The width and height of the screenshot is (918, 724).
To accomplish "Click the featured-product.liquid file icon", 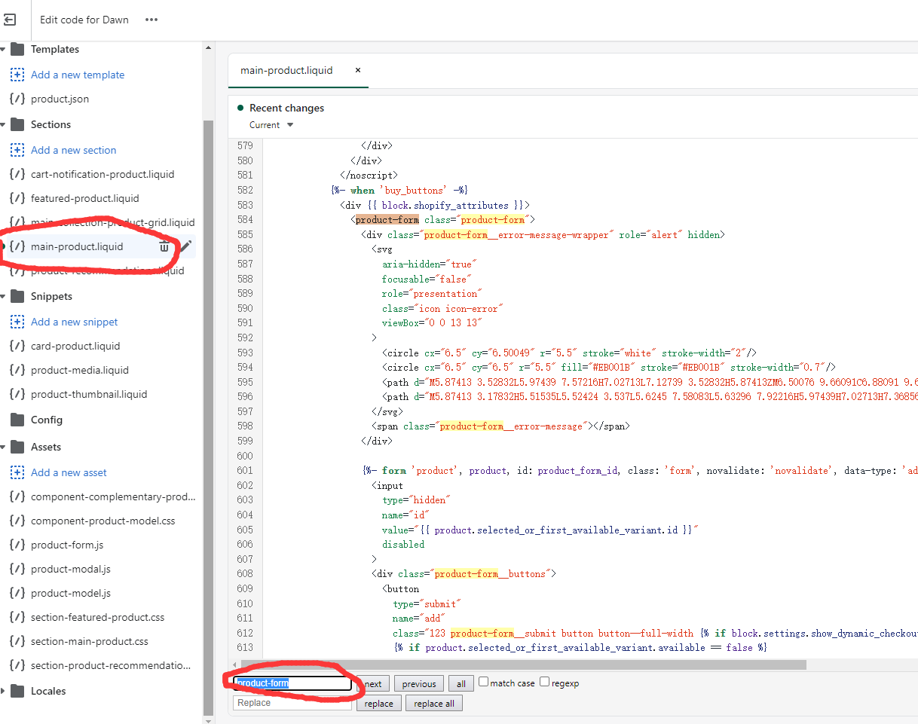I will (17, 198).
